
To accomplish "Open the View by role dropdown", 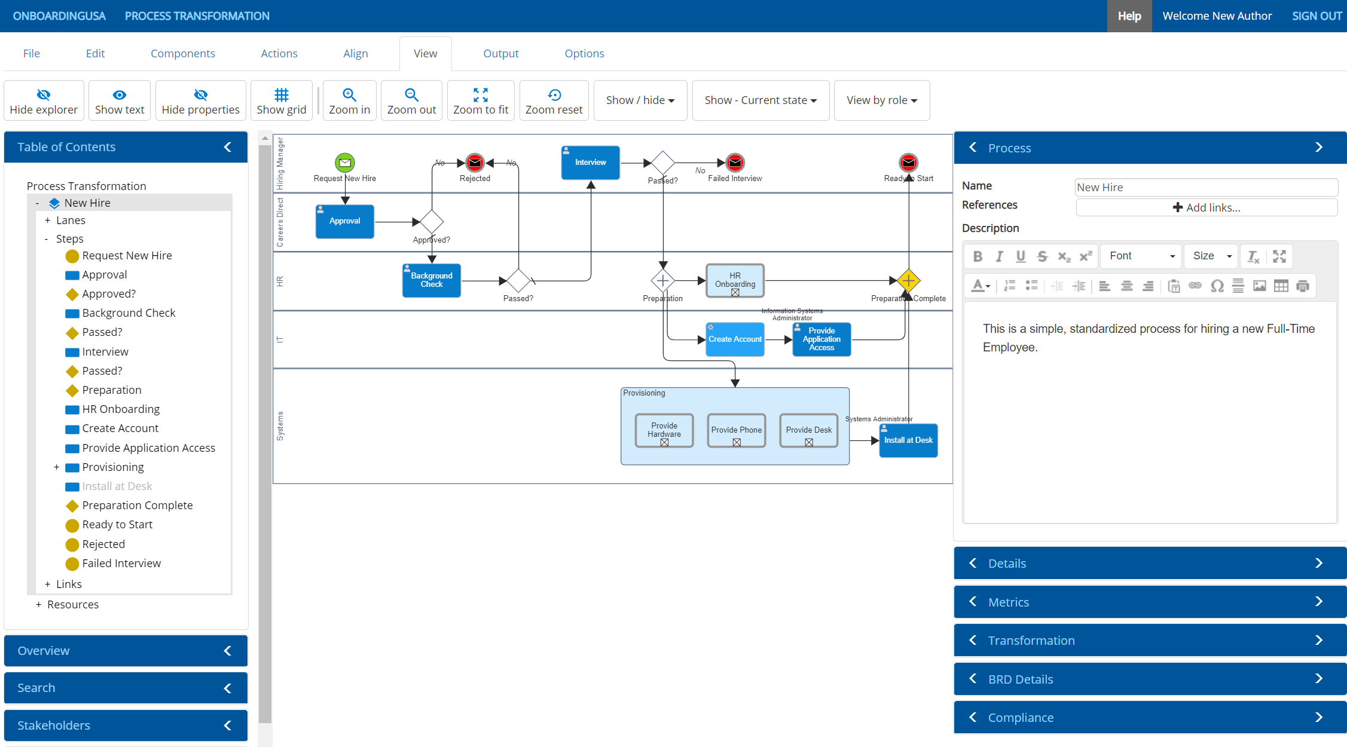I will pyautogui.click(x=881, y=100).
